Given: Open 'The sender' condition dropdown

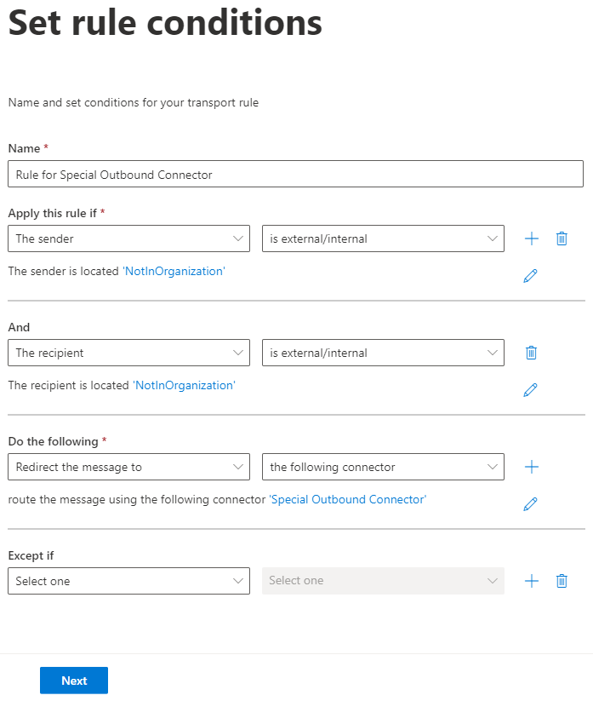Looking at the screenshot, I should (x=128, y=238).
